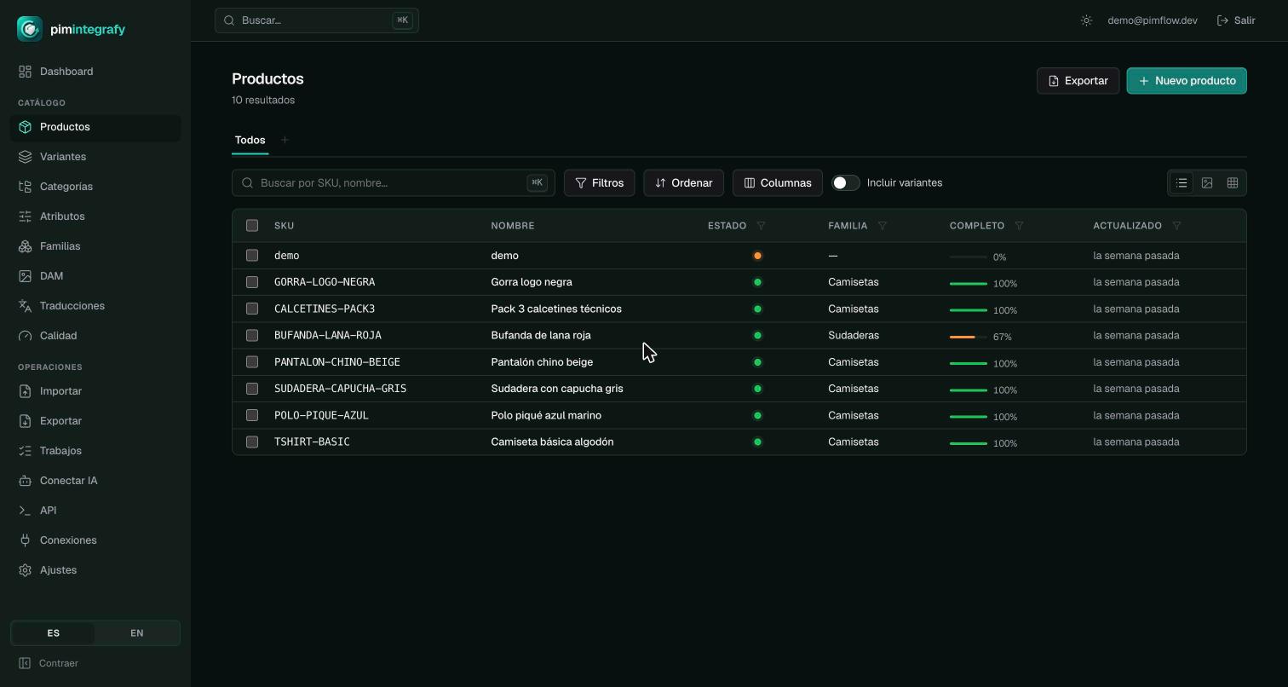
Task: Click the Salir logout icon
Action: [1222, 20]
